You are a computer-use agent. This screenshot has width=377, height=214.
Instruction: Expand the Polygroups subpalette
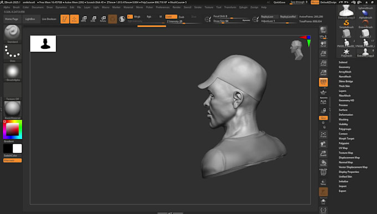pyautogui.click(x=345, y=129)
